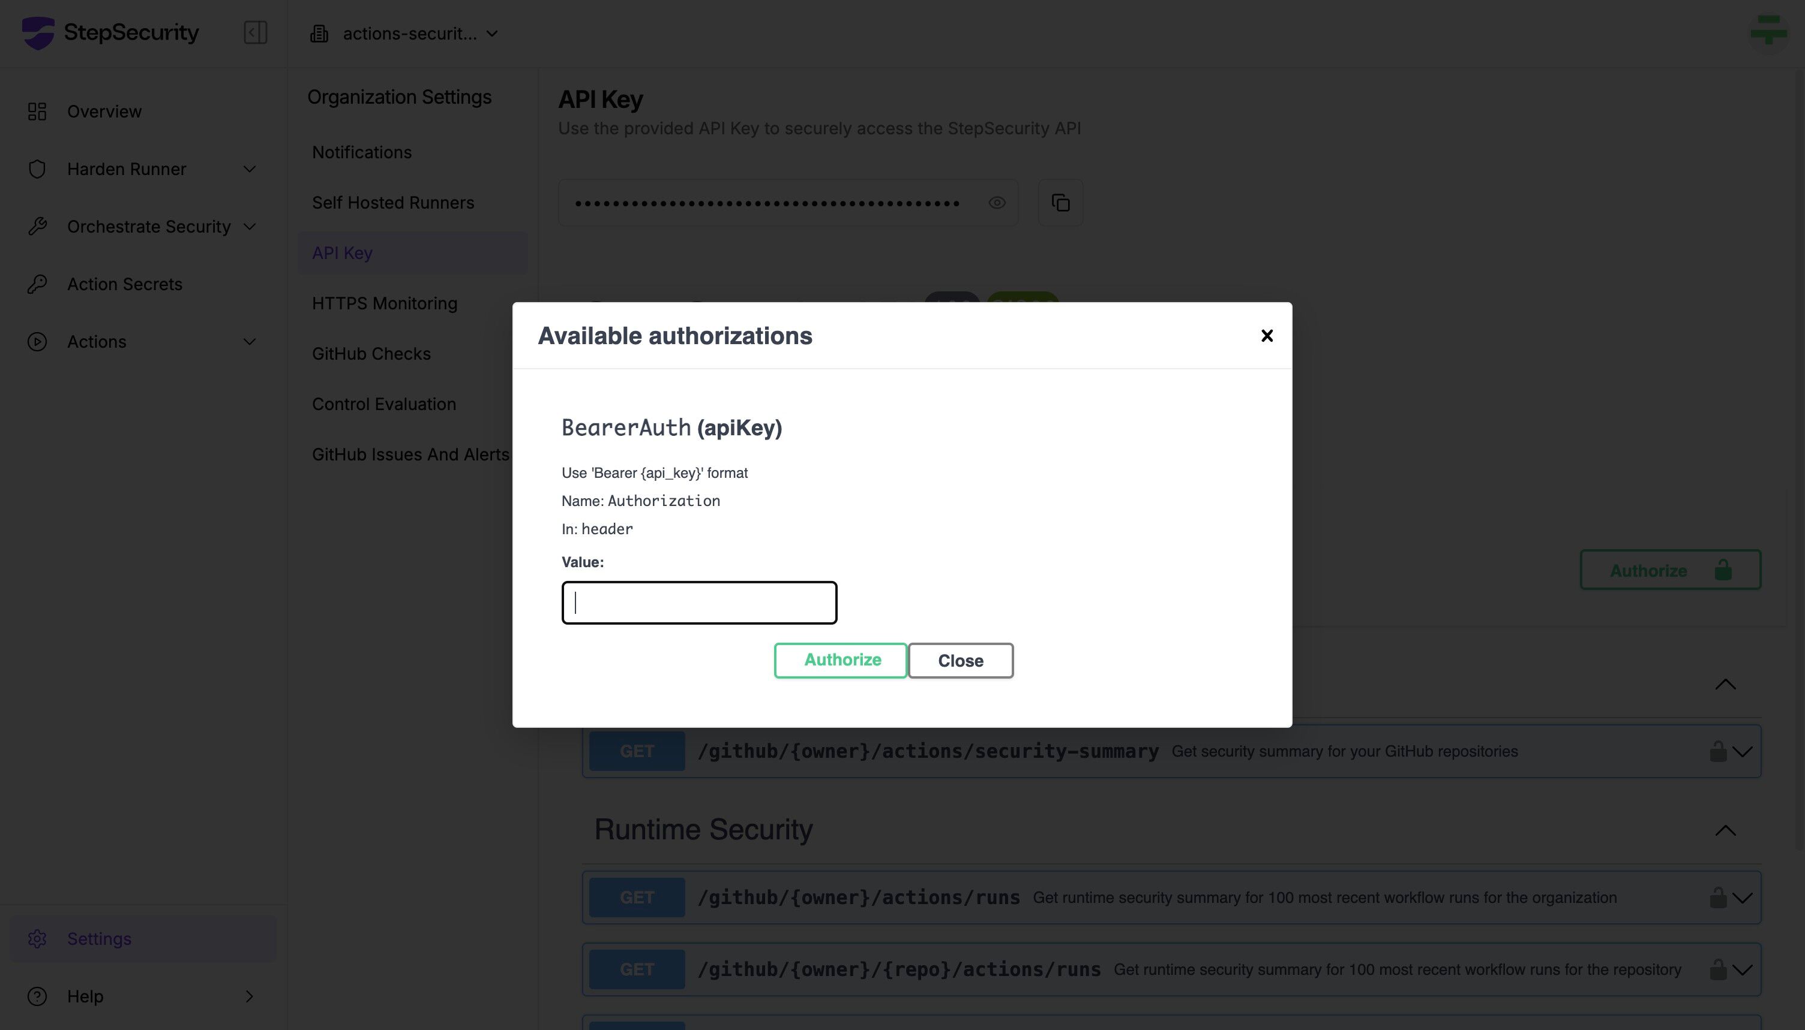Expand the Harden Runner menu chevron
Screen dimensions: 1805x1030
pos(249,169)
